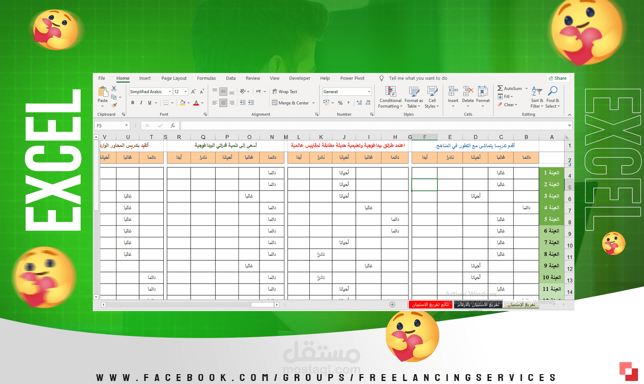The height and width of the screenshot is (384, 644).
Task: Click the Format cells icon
Action: (x=483, y=91)
